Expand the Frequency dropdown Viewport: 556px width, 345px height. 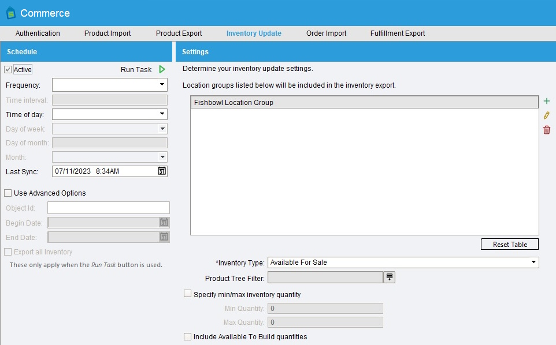[162, 85]
